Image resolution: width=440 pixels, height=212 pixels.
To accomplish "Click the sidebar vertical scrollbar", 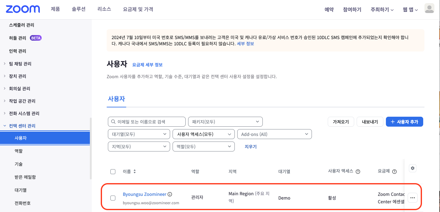I will [91, 148].
